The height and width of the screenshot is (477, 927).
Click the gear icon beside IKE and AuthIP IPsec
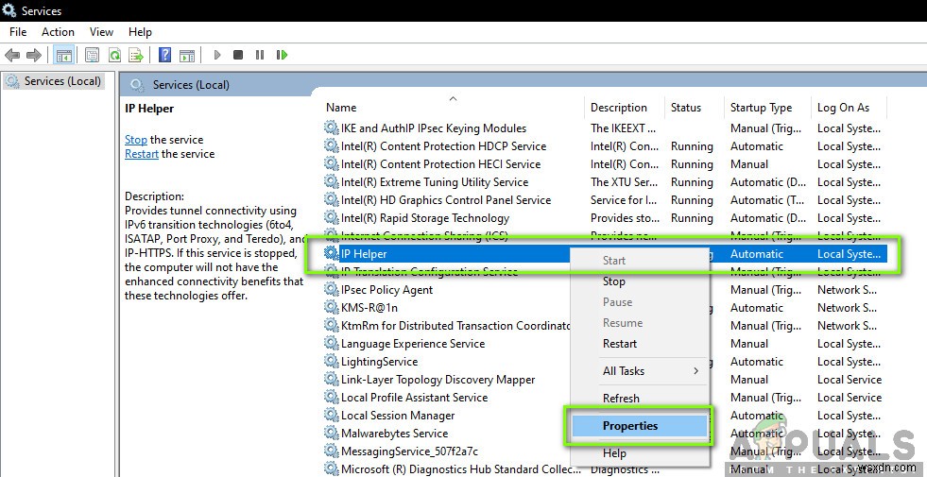[331, 128]
